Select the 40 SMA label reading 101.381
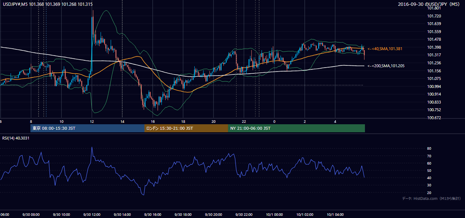 click(x=385, y=49)
